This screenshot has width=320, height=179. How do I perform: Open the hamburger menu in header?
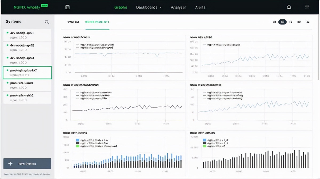(307, 7)
